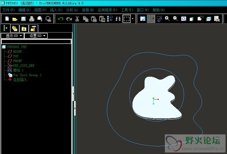This screenshot has height=154, width=227.
Task: Open the 编辑(E) menu
Action: click(x=24, y=10)
